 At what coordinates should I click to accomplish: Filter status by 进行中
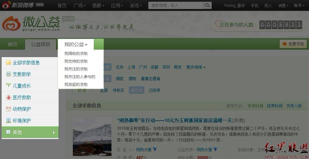[136, 90]
